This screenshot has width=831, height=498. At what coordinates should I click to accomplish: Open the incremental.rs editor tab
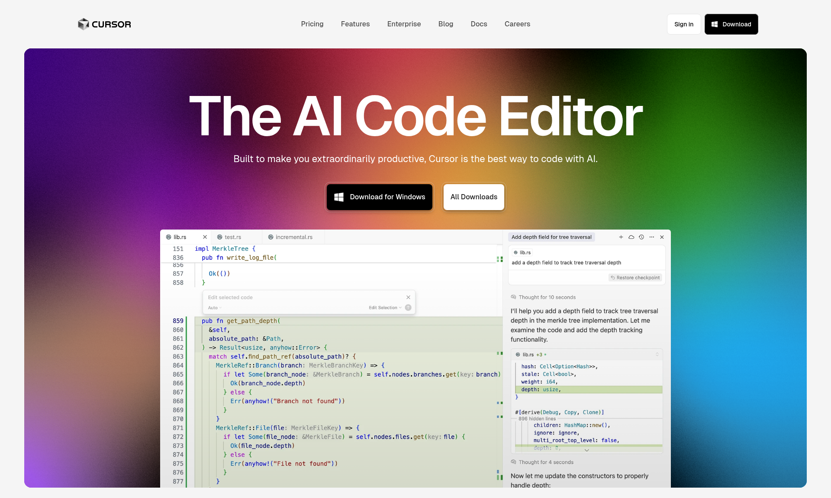[x=294, y=237]
